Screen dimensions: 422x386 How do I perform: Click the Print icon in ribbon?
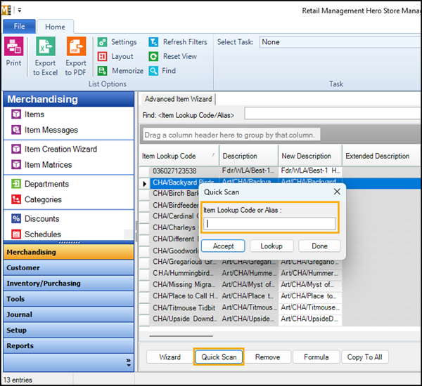[x=14, y=46]
